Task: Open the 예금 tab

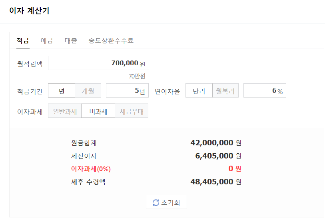Action: click(x=47, y=41)
